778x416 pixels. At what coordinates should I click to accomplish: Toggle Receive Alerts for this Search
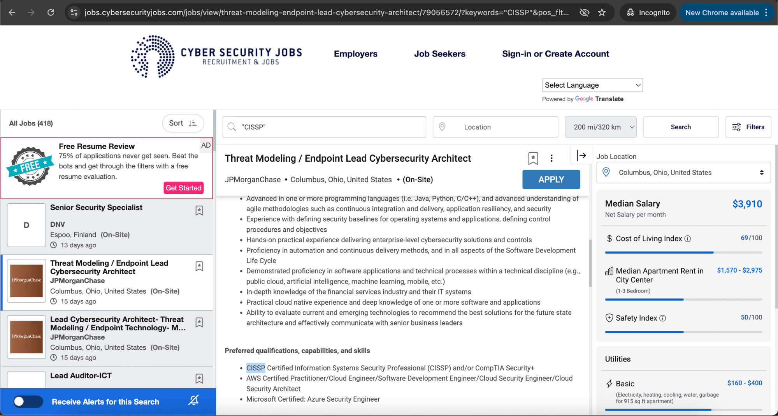[x=28, y=402]
